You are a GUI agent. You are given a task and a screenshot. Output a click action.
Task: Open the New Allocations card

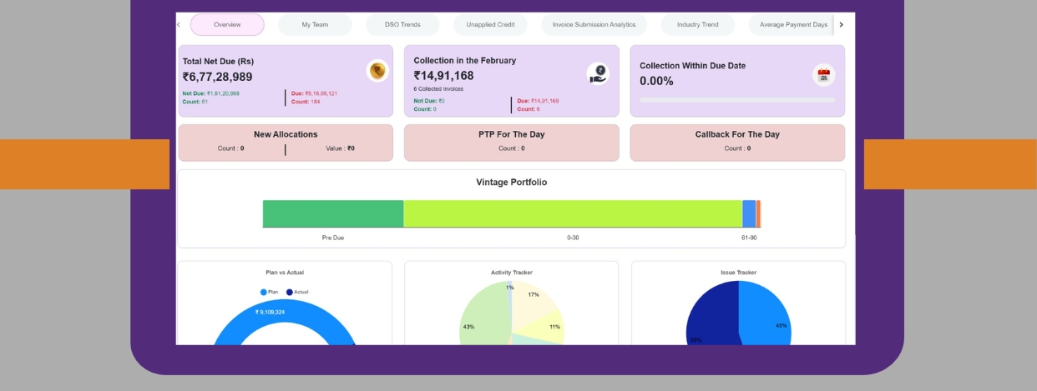pyautogui.click(x=286, y=143)
